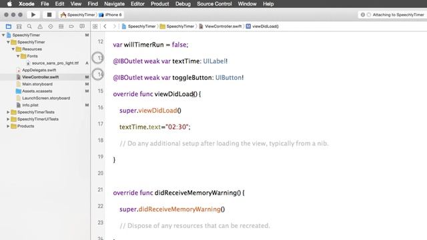Screen dimensions: 427x240
Task: Choose the SpeechlyTimer scheme in the toolbar
Action: [78, 15]
